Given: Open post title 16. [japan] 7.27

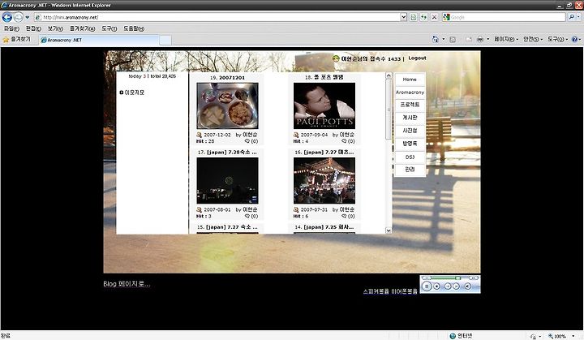Looking at the screenshot, I should pyautogui.click(x=324, y=152).
